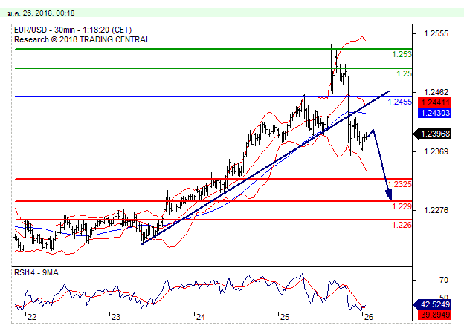Viewport: 464px width, 334px height.
Task: Click the 1.2462 price axis value
Action: tap(436, 92)
